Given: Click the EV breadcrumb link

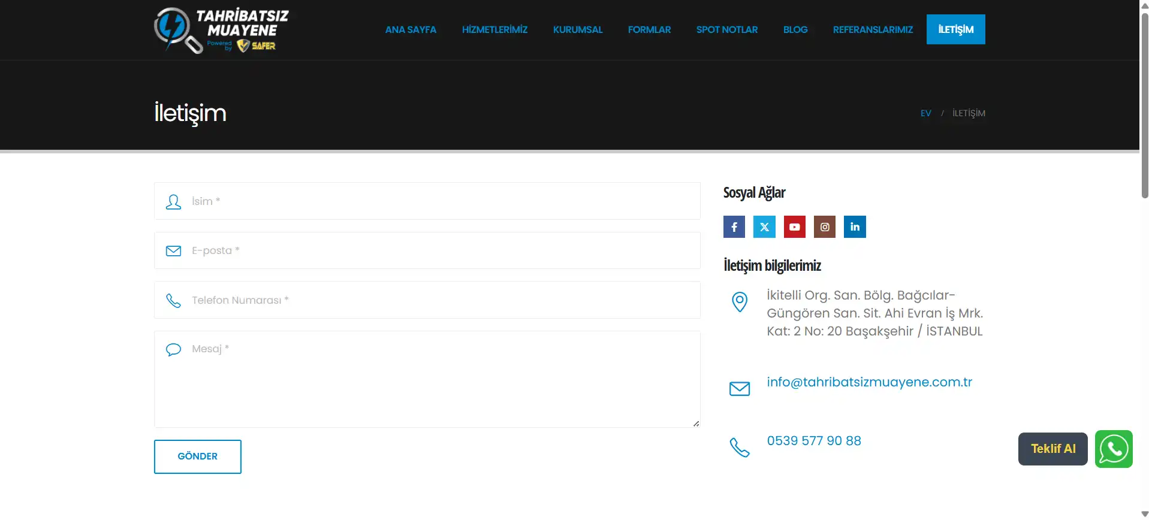Looking at the screenshot, I should click(x=925, y=113).
